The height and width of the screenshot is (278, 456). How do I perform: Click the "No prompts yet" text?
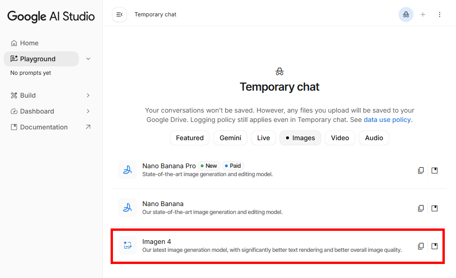coord(30,73)
